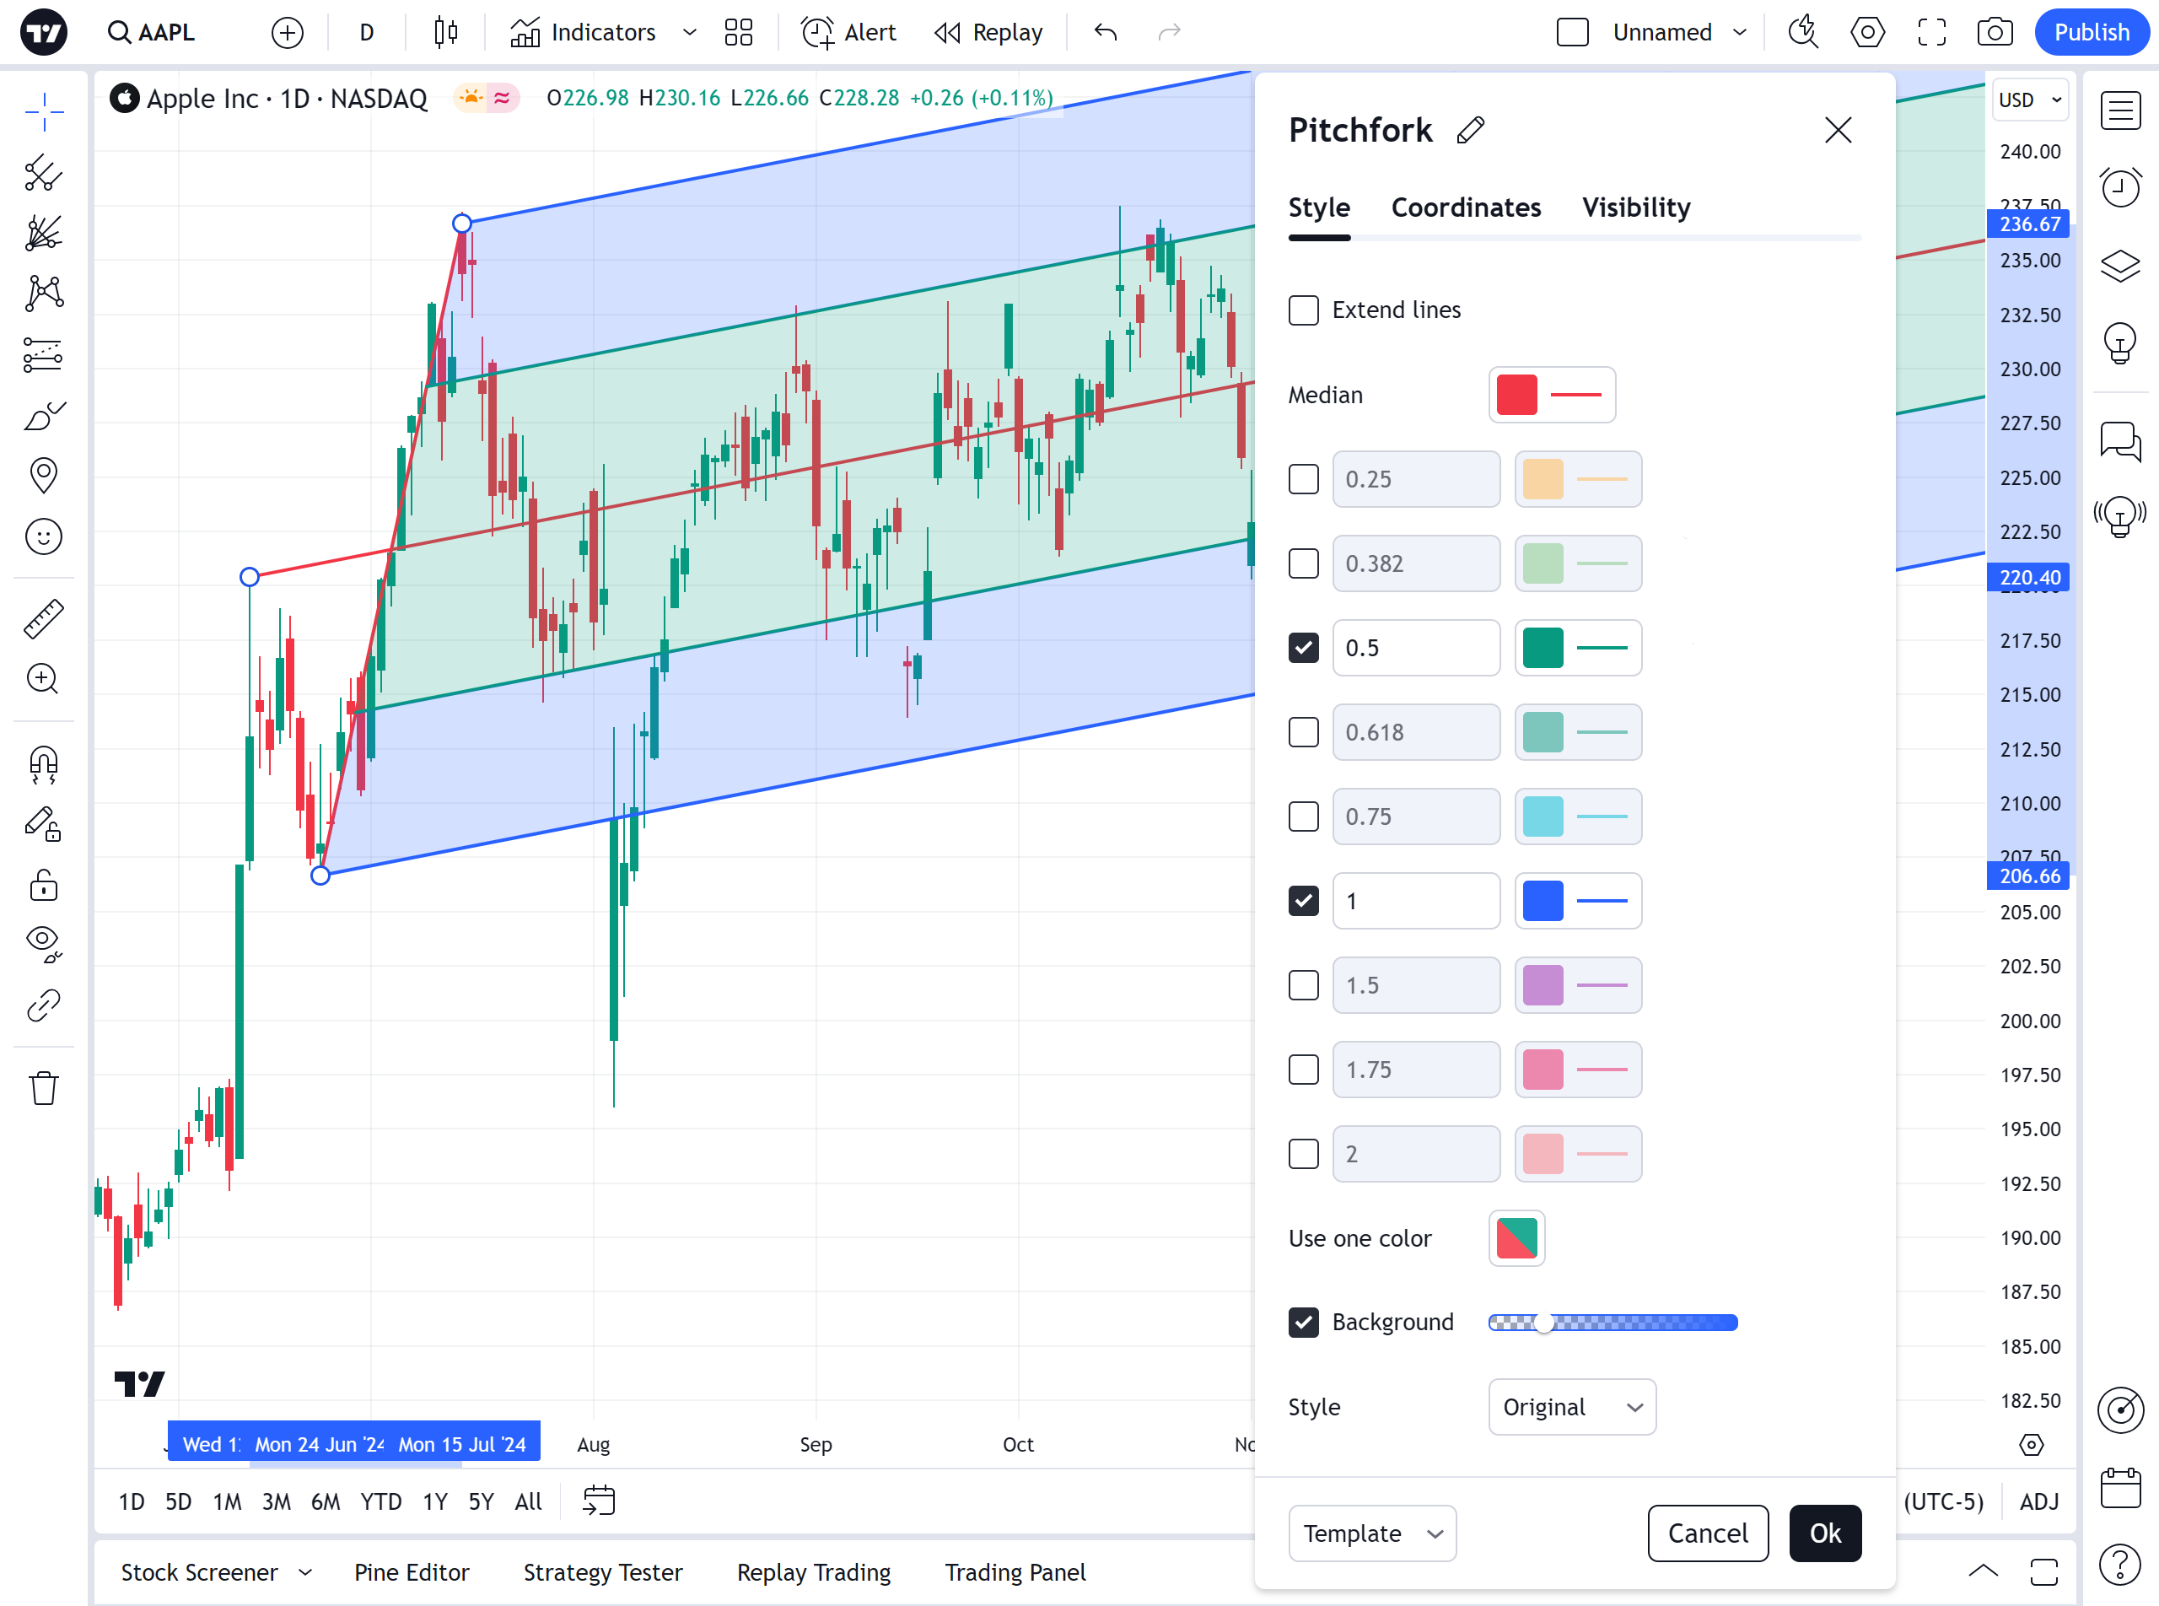The width and height of the screenshot is (2159, 1606).
Task: Open the Alerts clock panel icon
Action: point(2119,186)
